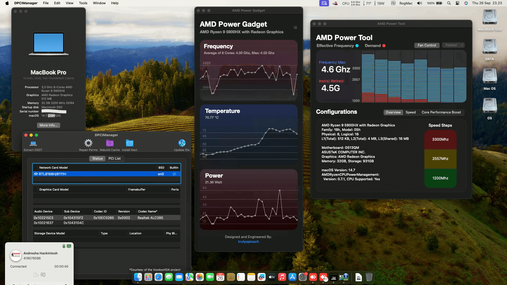Open the Music app in the dock
The height and width of the screenshot is (285, 507).
tap(282, 277)
